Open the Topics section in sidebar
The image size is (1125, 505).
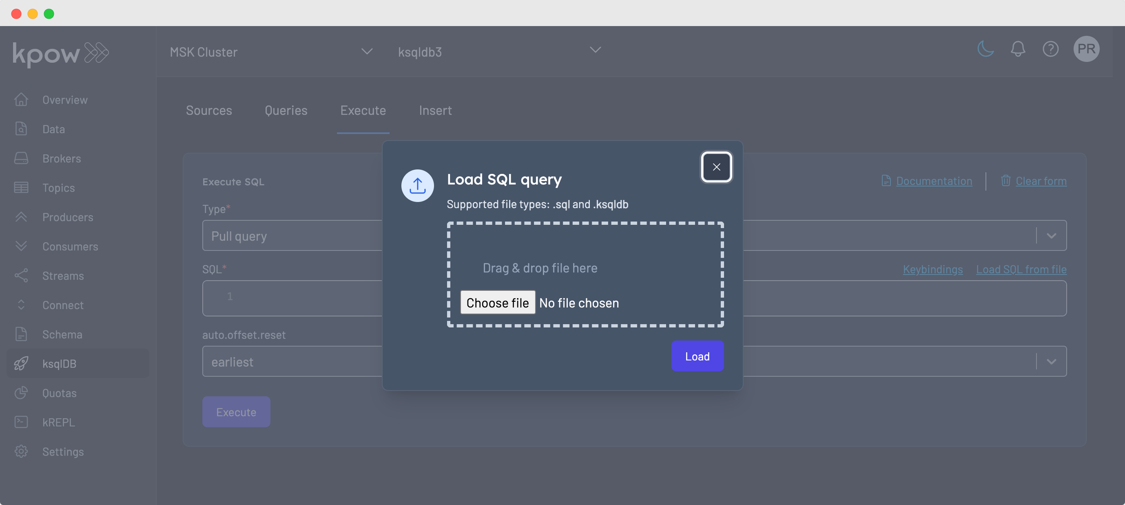[x=58, y=187]
